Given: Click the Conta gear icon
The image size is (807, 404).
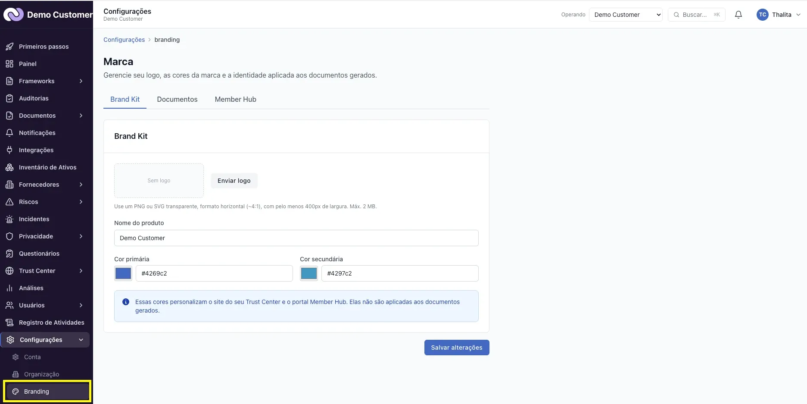Looking at the screenshot, I should (16, 357).
